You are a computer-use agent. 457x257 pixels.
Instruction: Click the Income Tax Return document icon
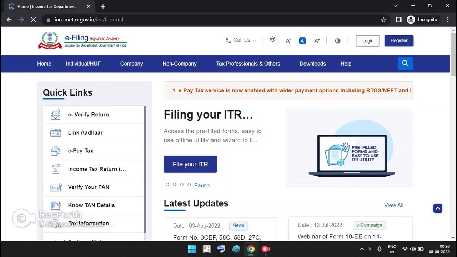pos(55,169)
